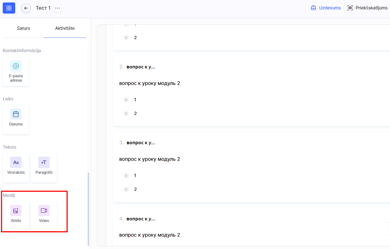Open the three-dots menu beside Тест 1
The image size is (390, 249).
[57, 8]
